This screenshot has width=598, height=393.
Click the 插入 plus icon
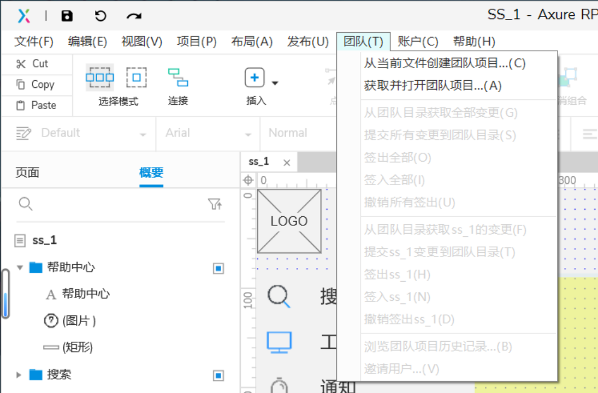(254, 78)
